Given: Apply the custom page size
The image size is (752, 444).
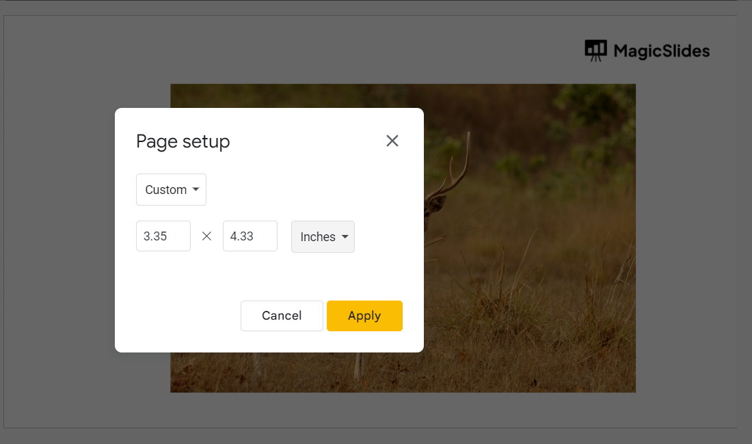Looking at the screenshot, I should click(x=364, y=316).
